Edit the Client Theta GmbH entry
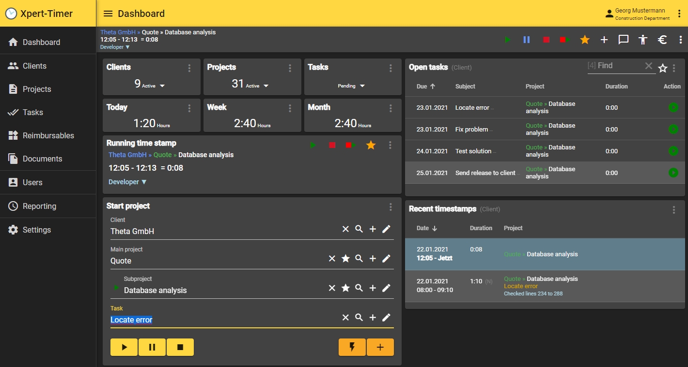688x367 pixels. tap(386, 229)
